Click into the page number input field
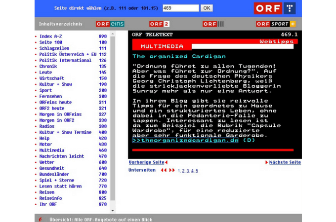336x222 pixels. coord(181,8)
